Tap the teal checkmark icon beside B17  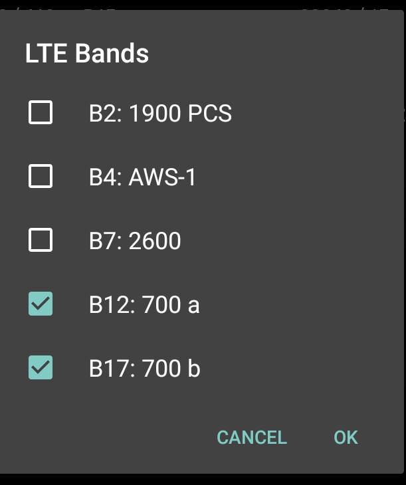click(41, 367)
